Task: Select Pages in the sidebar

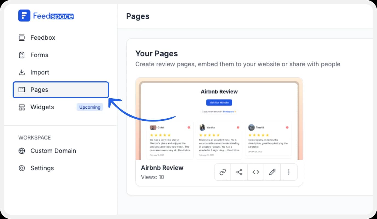Action: tap(61, 90)
